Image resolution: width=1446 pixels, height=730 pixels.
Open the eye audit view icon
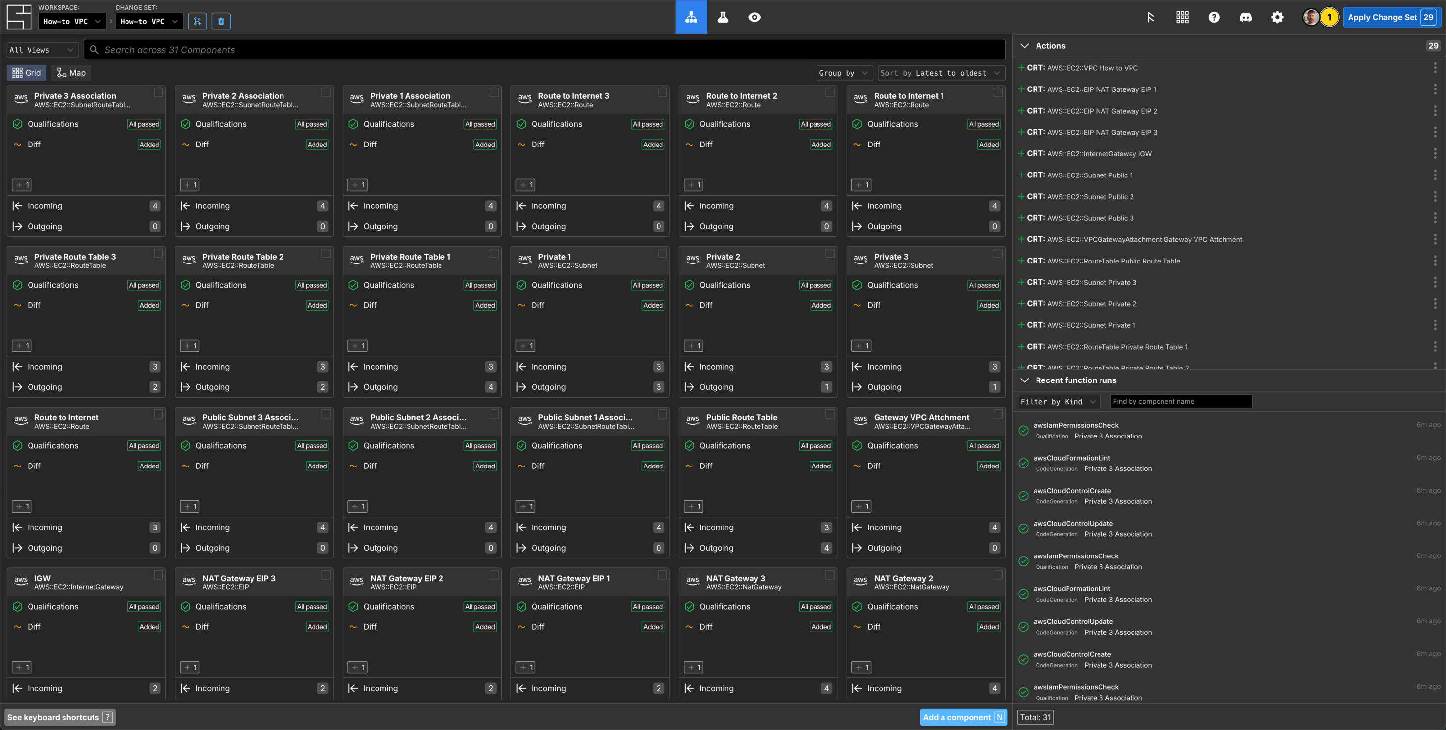pyautogui.click(x=754, y=17)
